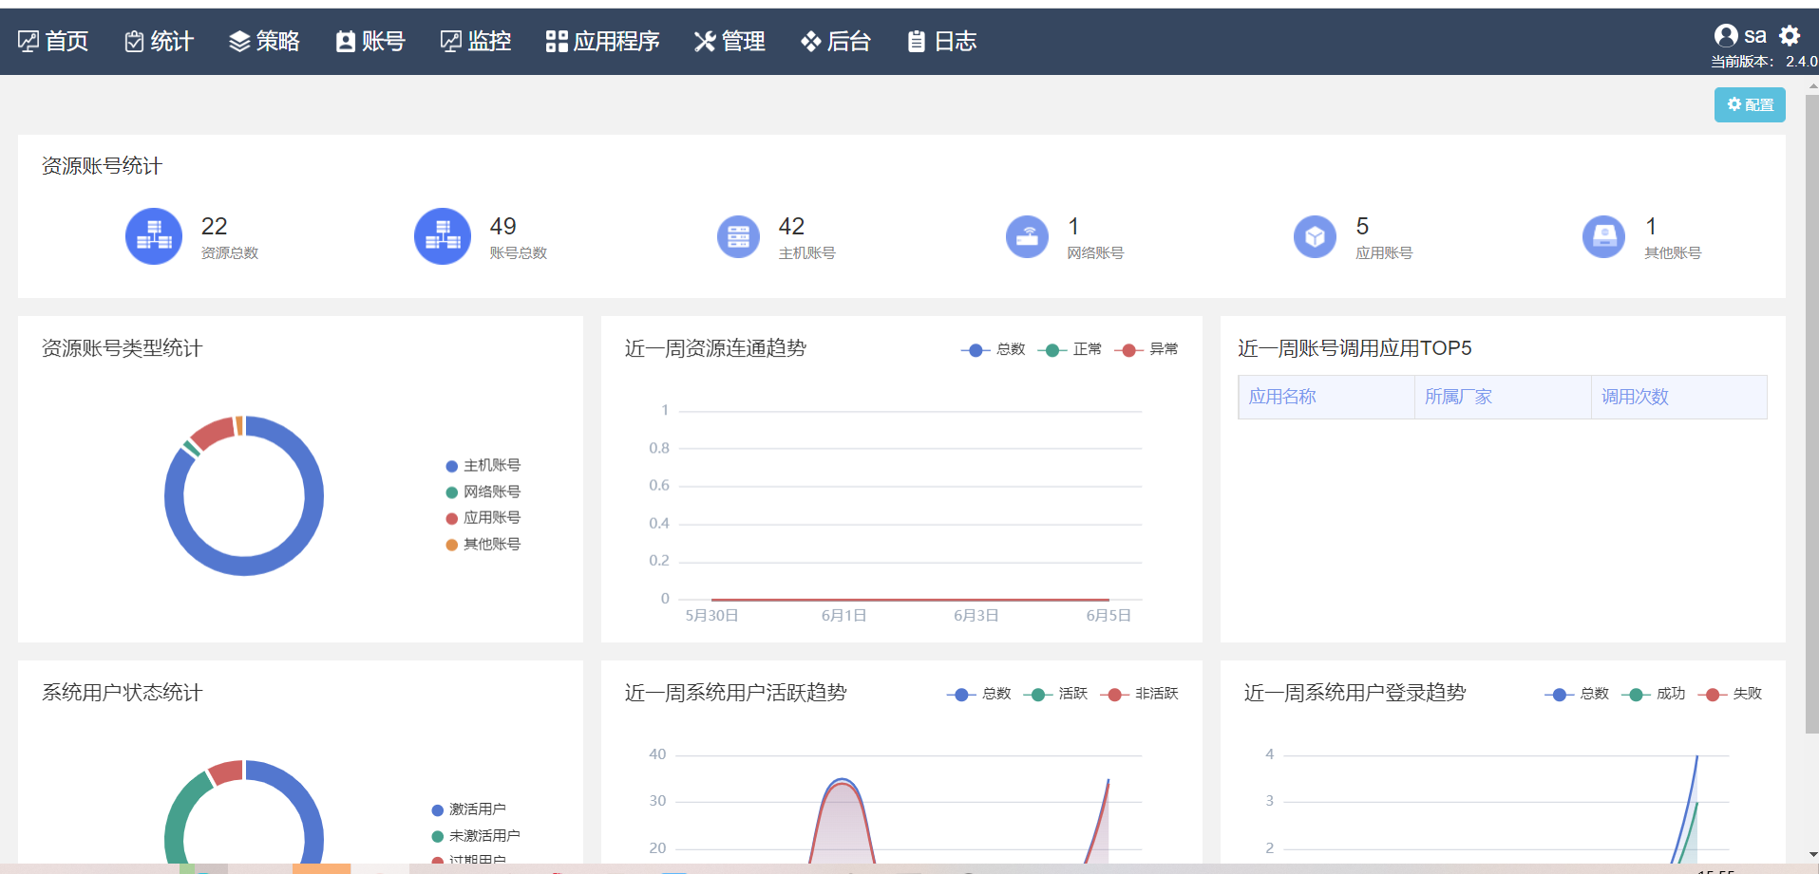Toggle 应用账号 legend in type chart
Image resolution: width=1819 pixels, height=874 pixels.
[x=483, y=517]
